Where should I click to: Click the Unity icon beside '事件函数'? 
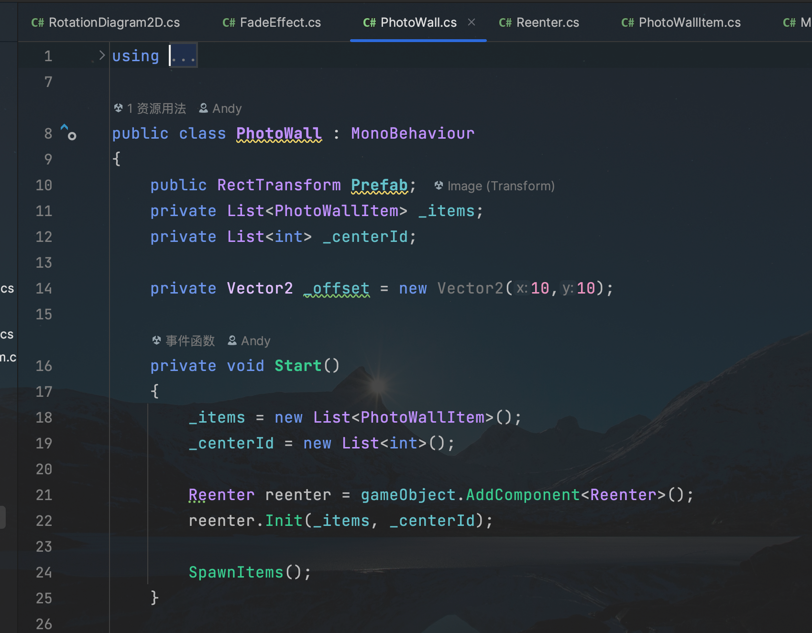coord(156,340)
